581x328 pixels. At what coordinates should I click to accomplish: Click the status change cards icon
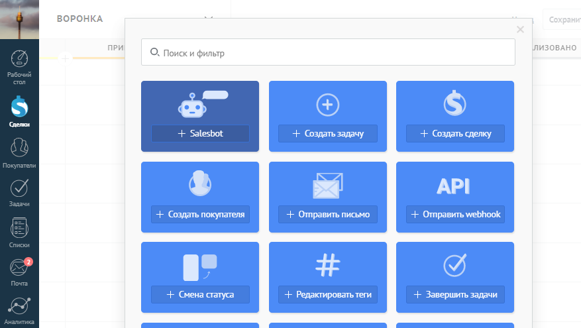coord(200,266)
